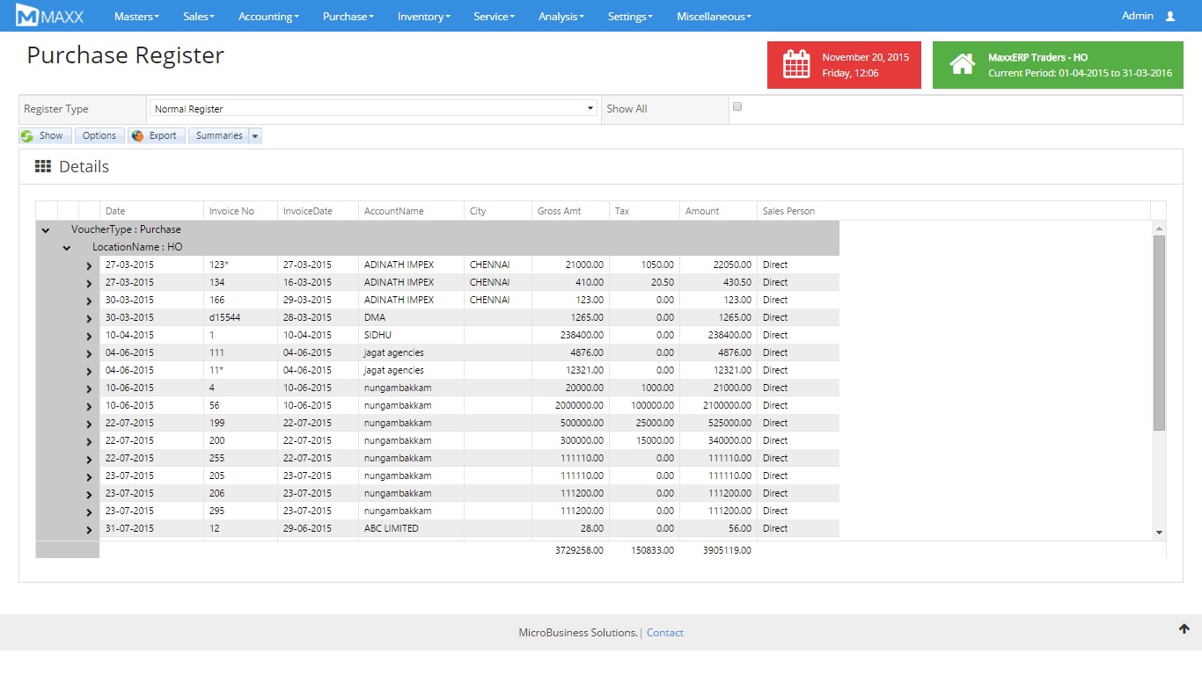Collapse the LocationName HO group
The height and width of the screenshot is (675, 1202).
click(67, 248)
